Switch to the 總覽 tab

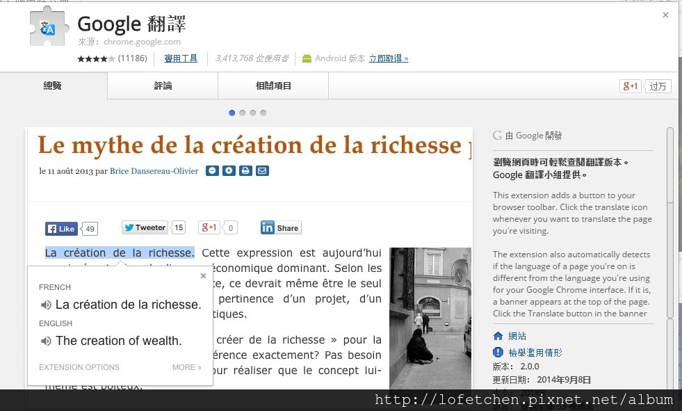(53, 86)
